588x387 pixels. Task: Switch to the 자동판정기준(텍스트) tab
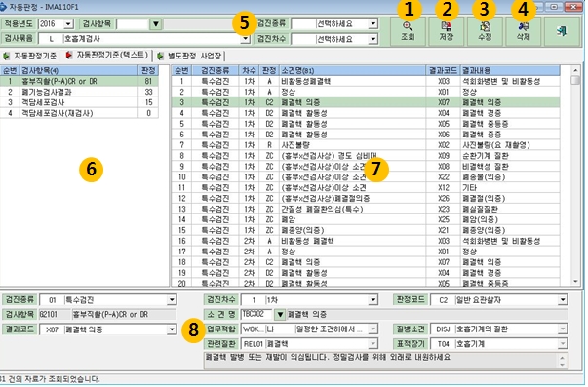[107, 56]
